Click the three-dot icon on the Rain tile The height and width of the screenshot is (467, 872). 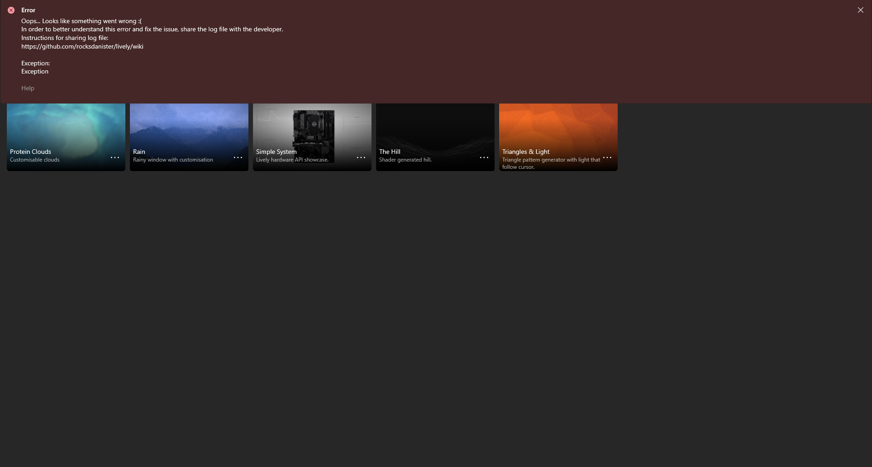[x=238, y=157]
